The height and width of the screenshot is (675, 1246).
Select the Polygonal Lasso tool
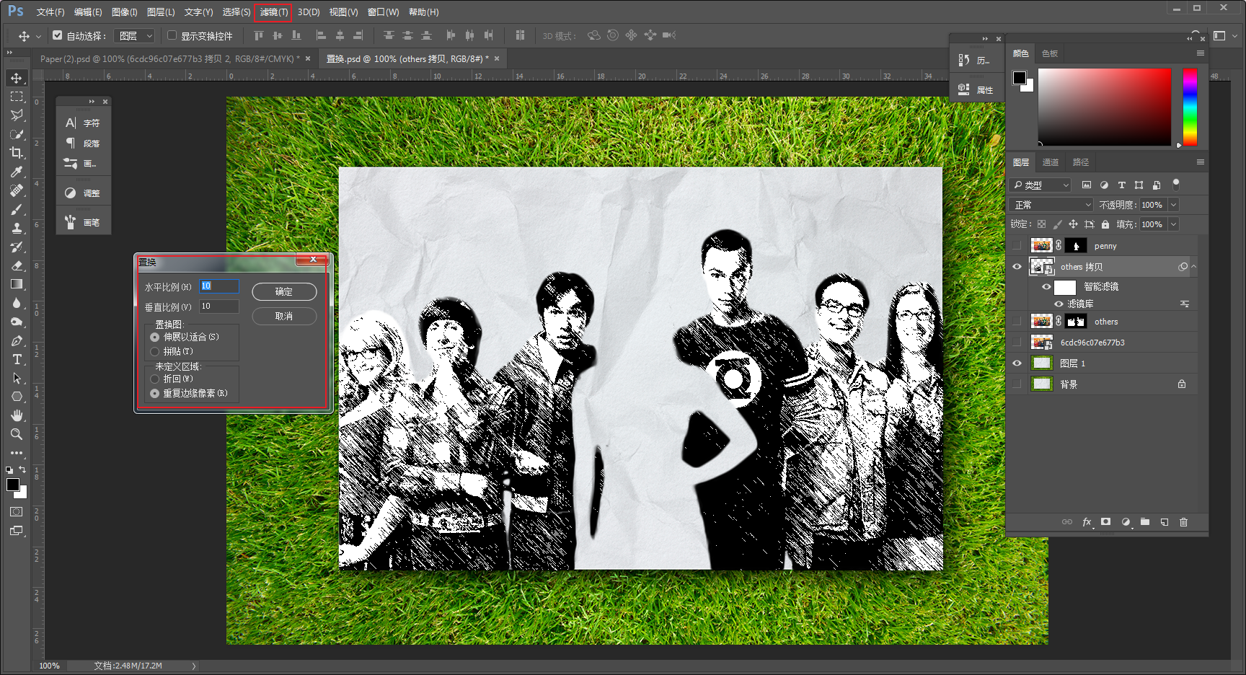[17, 115]
